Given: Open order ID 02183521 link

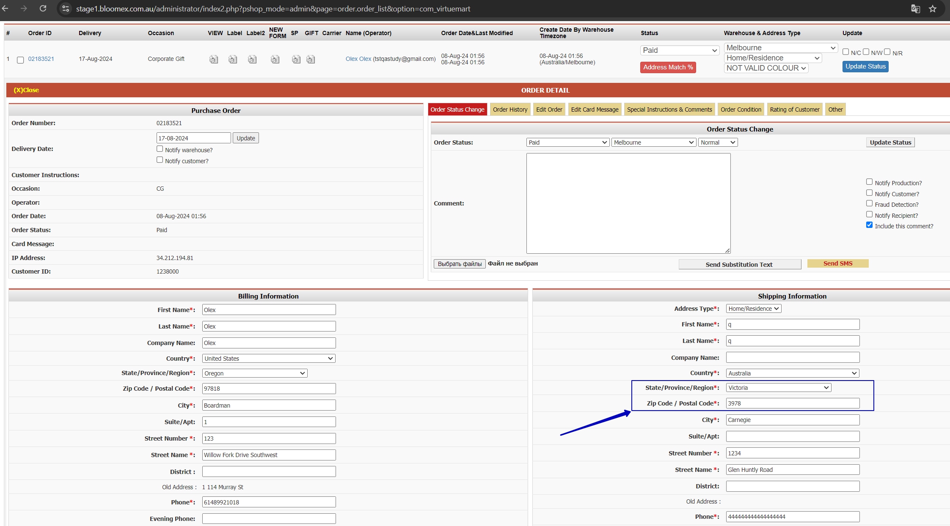Looking at the screenshot, I should (x=41, y=59).
